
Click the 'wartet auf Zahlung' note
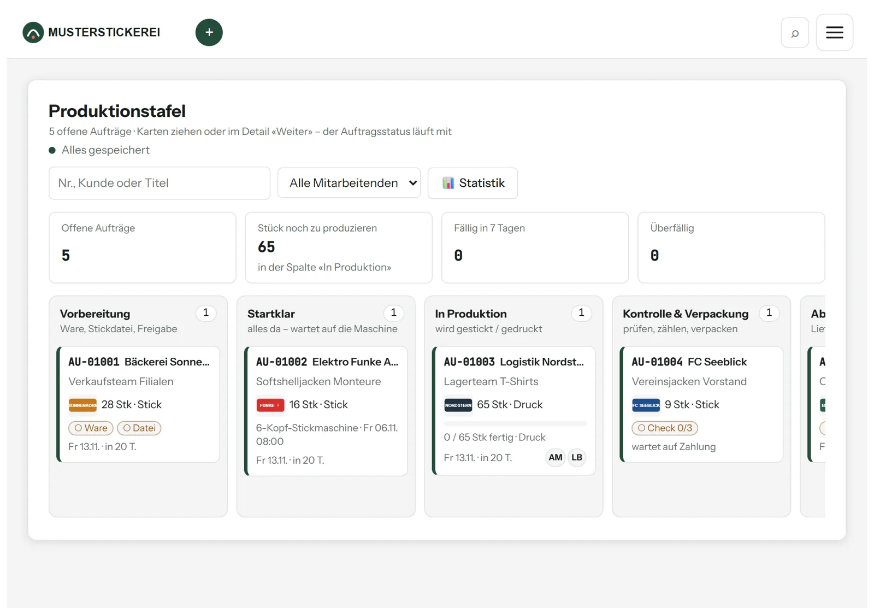point(674,447)
